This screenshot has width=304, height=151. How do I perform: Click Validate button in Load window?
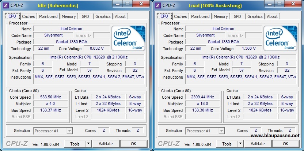pos(258,144)
